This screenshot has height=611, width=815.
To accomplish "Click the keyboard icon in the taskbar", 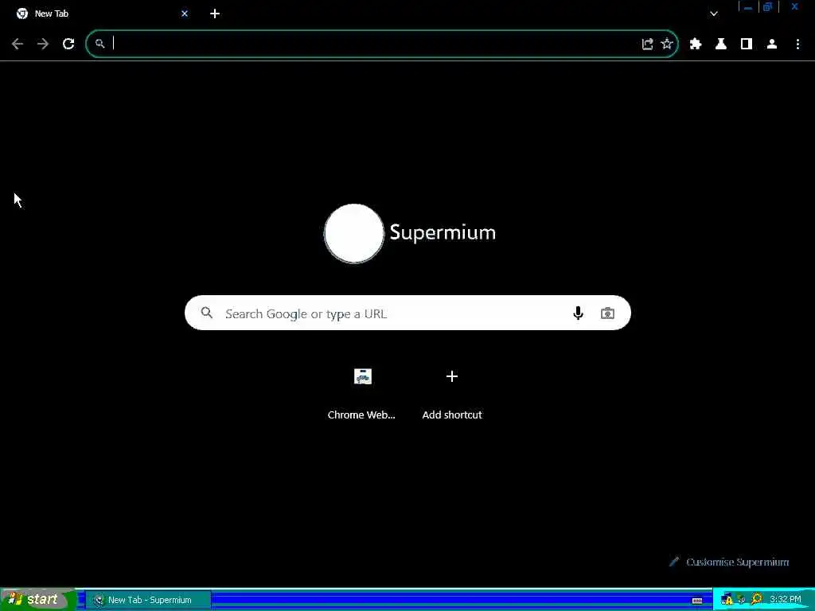I will click(x=697, y=601).
